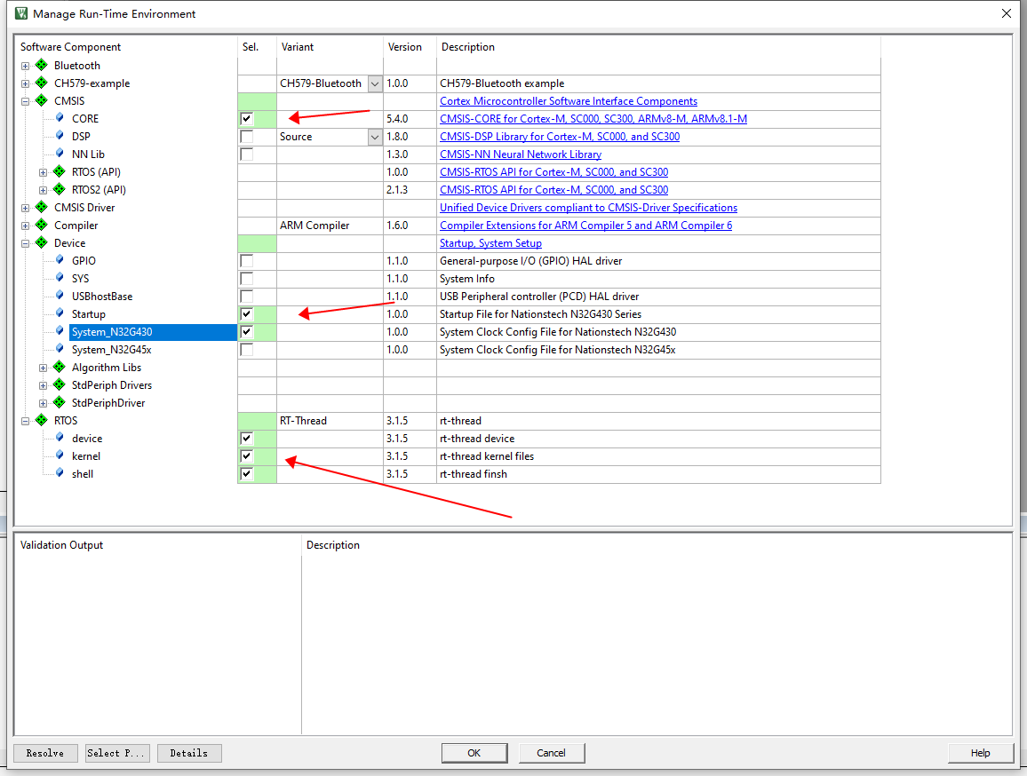
Task: Collapse the Device tree node
Action: coord(26,243)
